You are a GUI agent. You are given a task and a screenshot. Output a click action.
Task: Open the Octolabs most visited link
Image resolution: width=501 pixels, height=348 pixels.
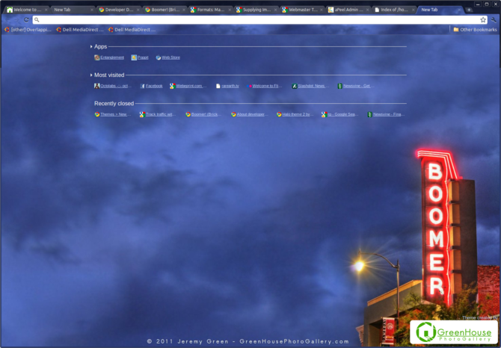pos(113,86)
